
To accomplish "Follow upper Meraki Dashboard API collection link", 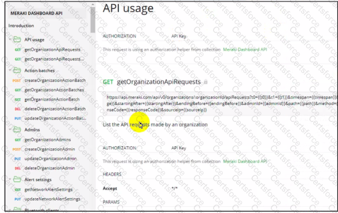I will tap(245, 50).
